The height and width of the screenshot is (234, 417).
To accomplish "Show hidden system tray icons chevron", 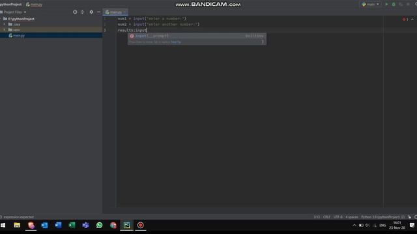I will click(x=354, y=226).
